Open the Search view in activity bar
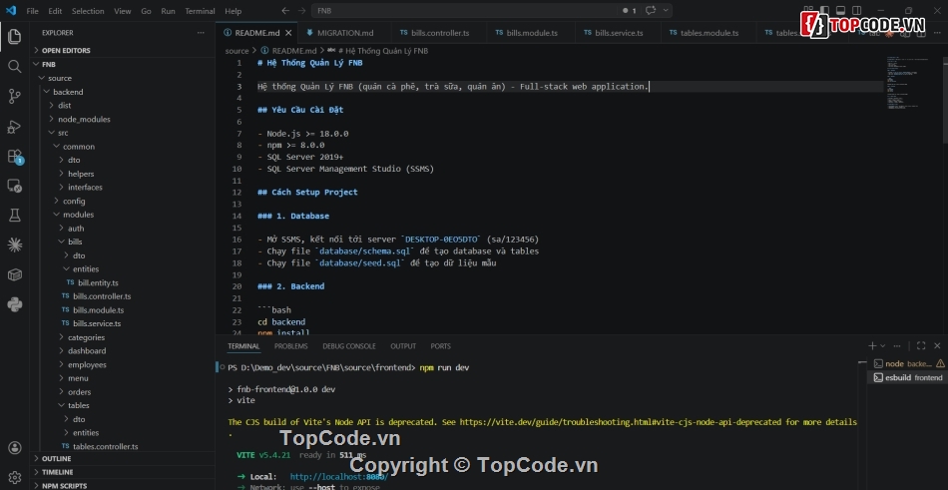 tap(14, 66)
